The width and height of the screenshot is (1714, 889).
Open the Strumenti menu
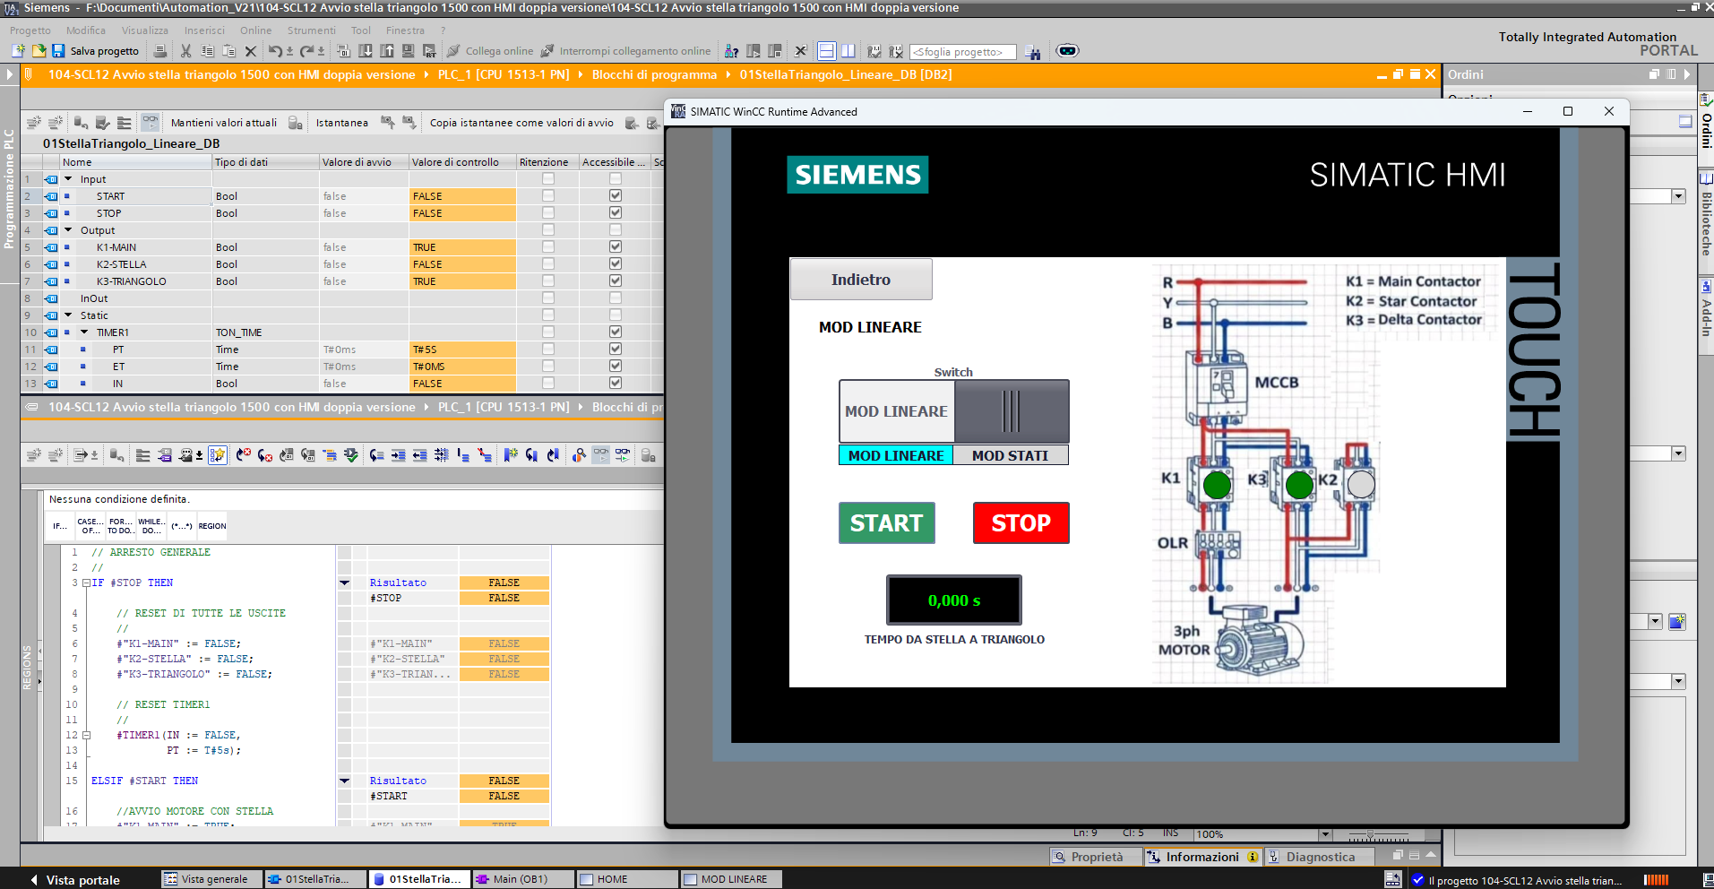click(311, 30)
